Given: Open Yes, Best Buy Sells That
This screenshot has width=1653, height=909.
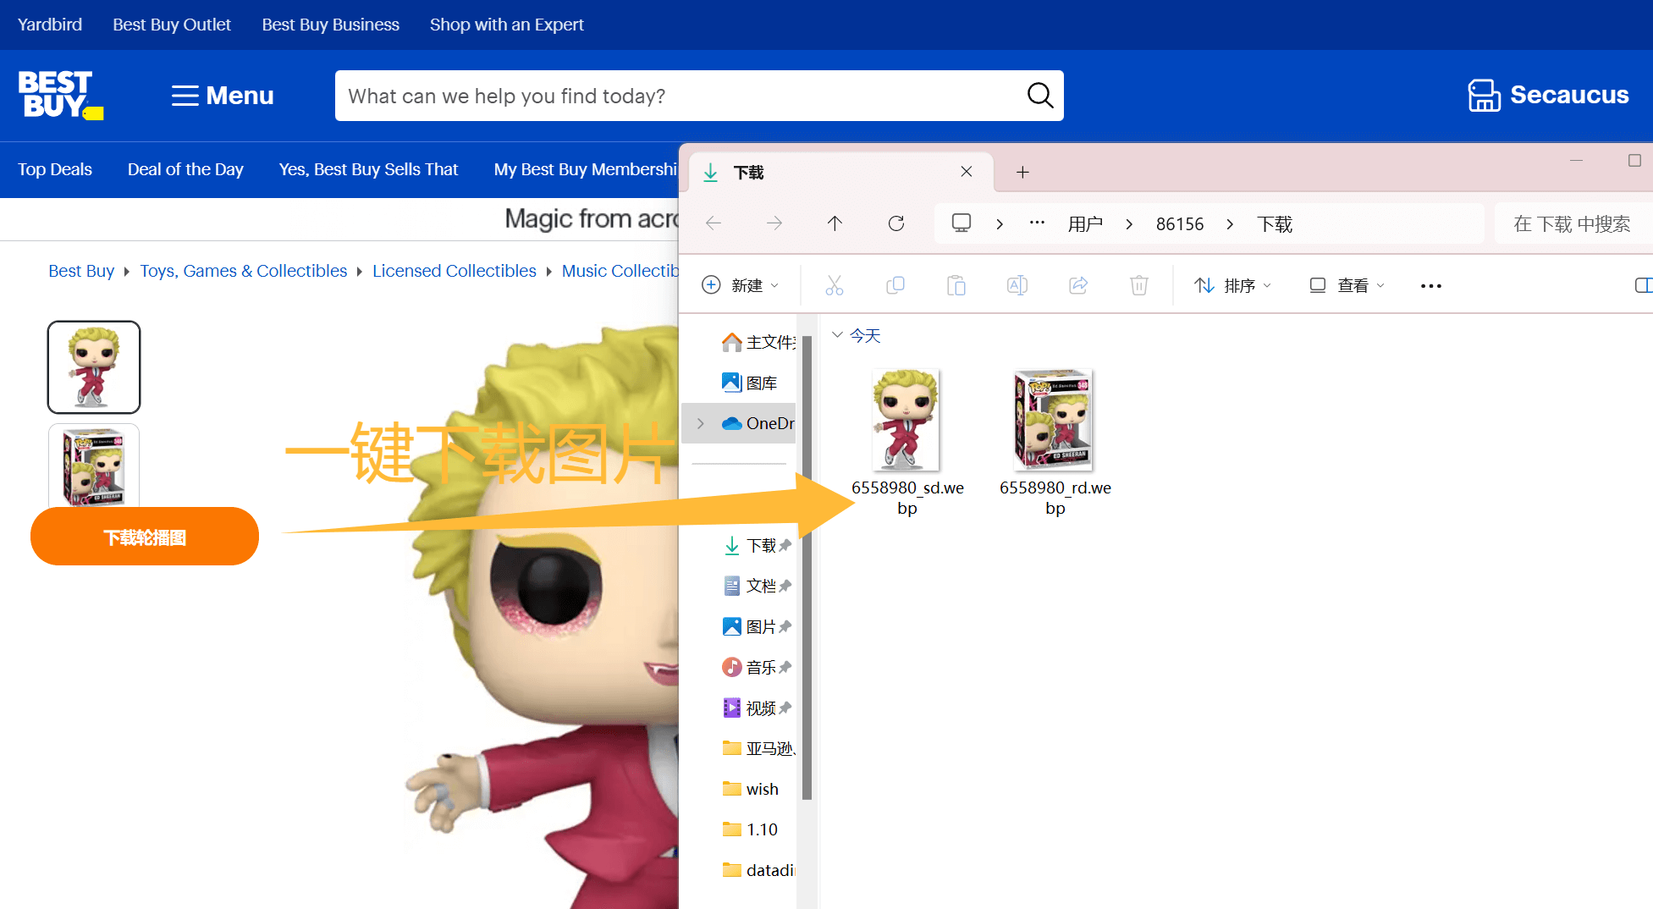Looking at the screenshot, I should pyautogui.click(x=368, y=169).
